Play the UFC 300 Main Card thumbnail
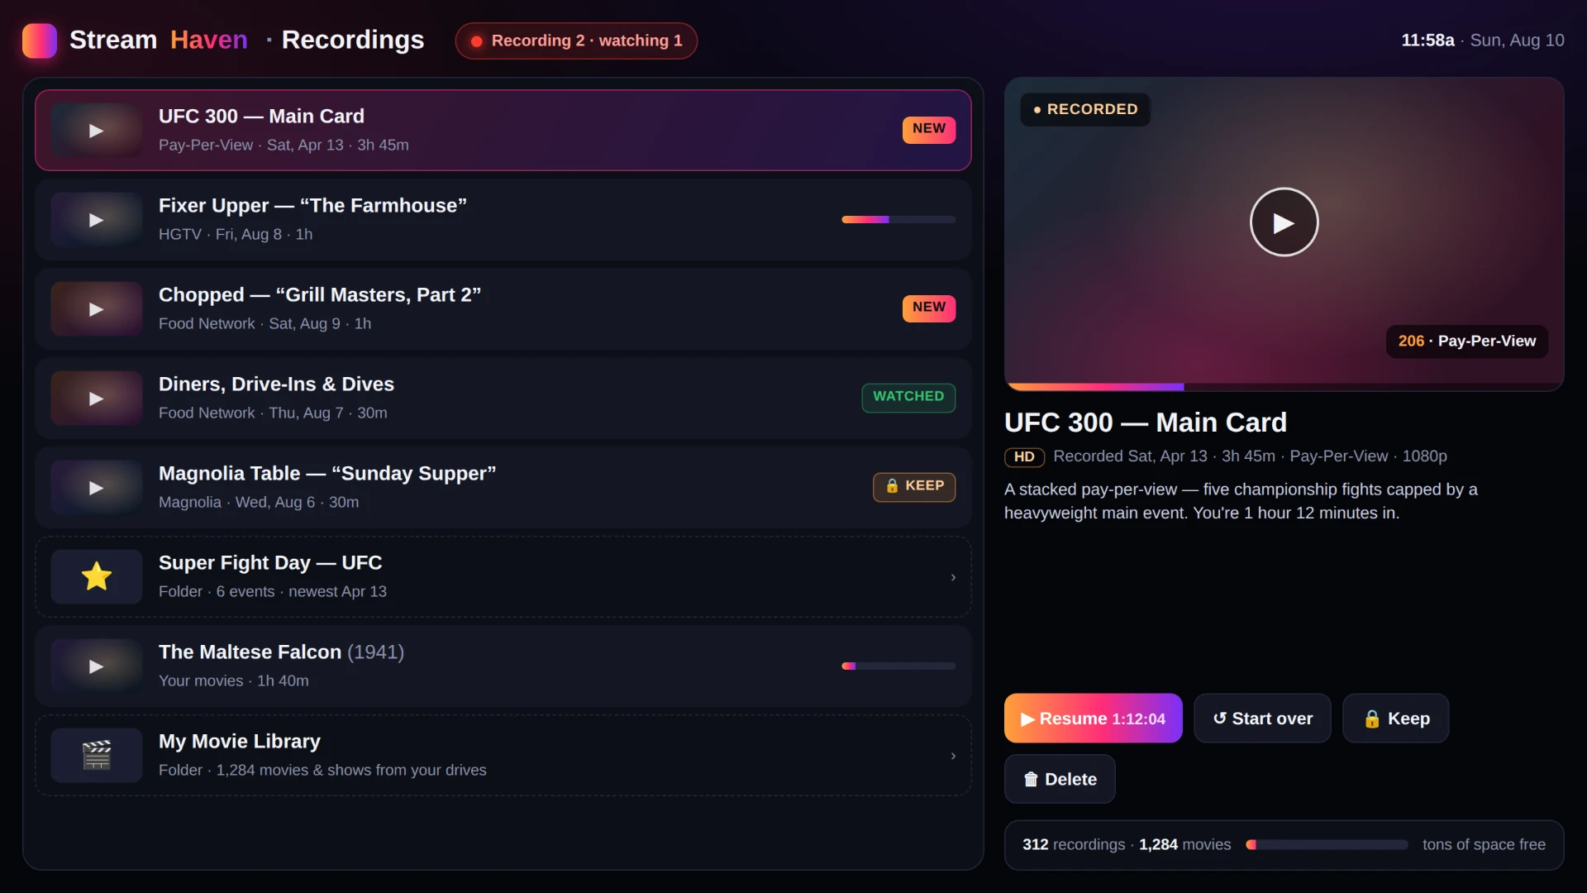 pyautogui.click(x=97, y=131)
